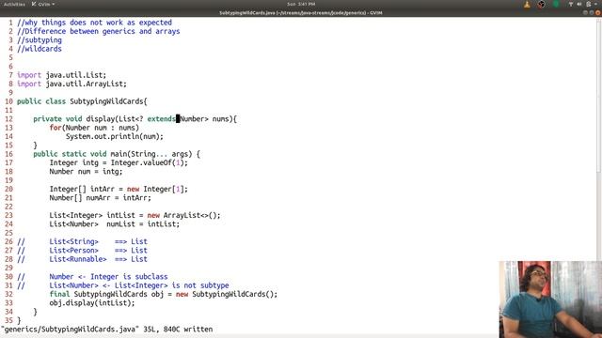Image resolution: width=602 pixels, height=338 pixels.
Task: Click the system menu dropdown arrow
Action: (595, 4)
